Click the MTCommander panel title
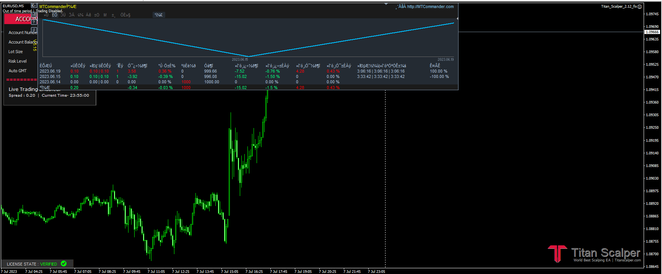 point(58,6)
